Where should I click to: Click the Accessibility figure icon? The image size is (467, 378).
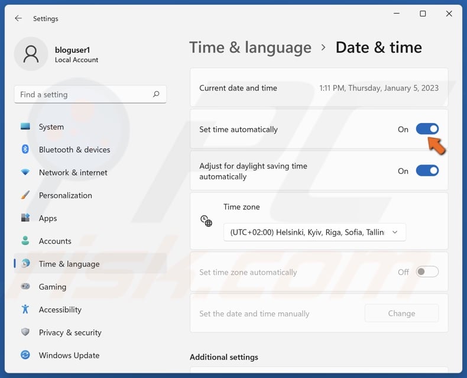25,309
